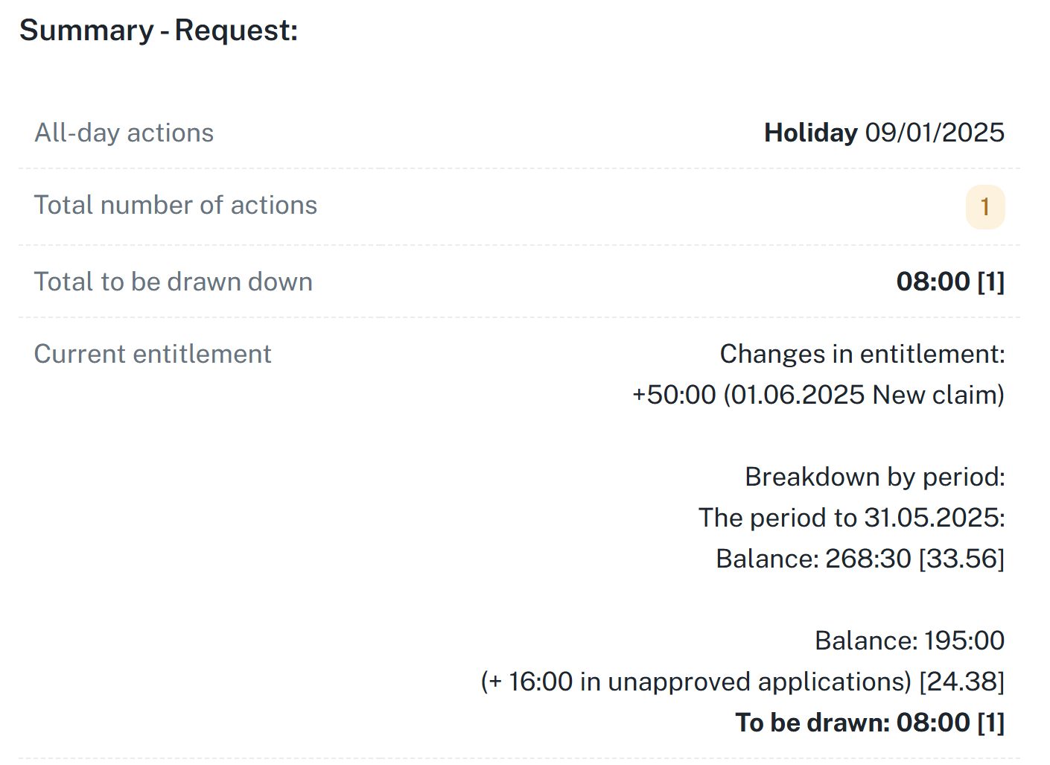Select the "Breakdown by period:" line
1050x765 pixels.
(874, 477)
